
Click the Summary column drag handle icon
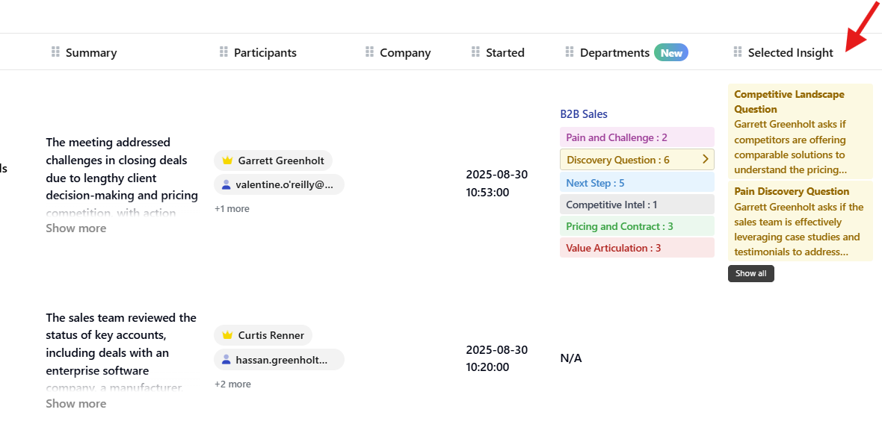coord(55,52)
